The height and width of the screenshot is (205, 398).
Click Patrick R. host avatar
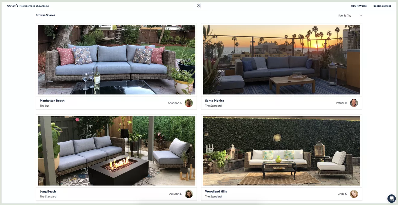(x=354, y=103)
